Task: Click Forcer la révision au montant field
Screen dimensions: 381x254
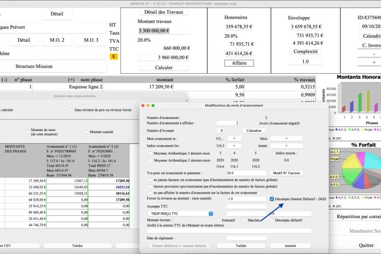Action: tap(246, 199)
